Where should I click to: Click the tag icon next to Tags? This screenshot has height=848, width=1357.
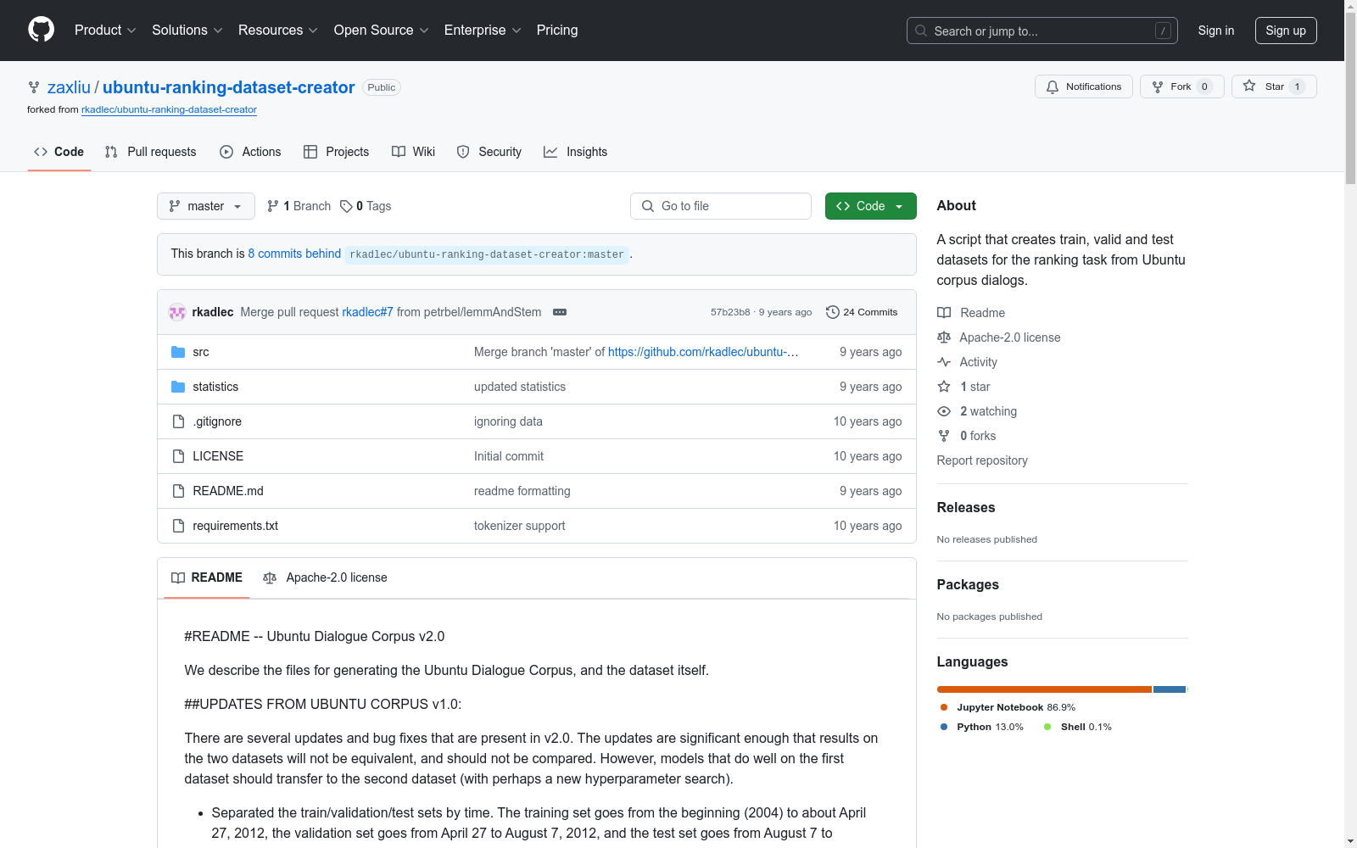click(346, 206)
